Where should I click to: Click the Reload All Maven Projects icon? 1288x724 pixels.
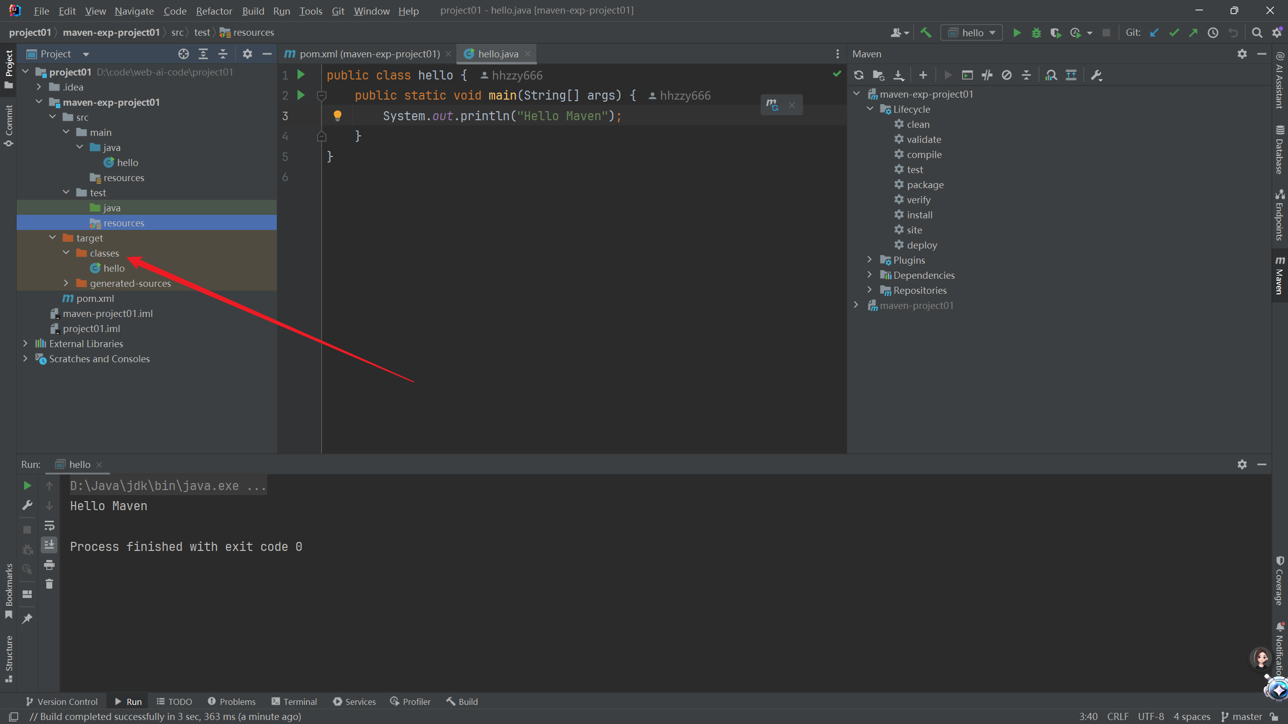coord(859,75)
